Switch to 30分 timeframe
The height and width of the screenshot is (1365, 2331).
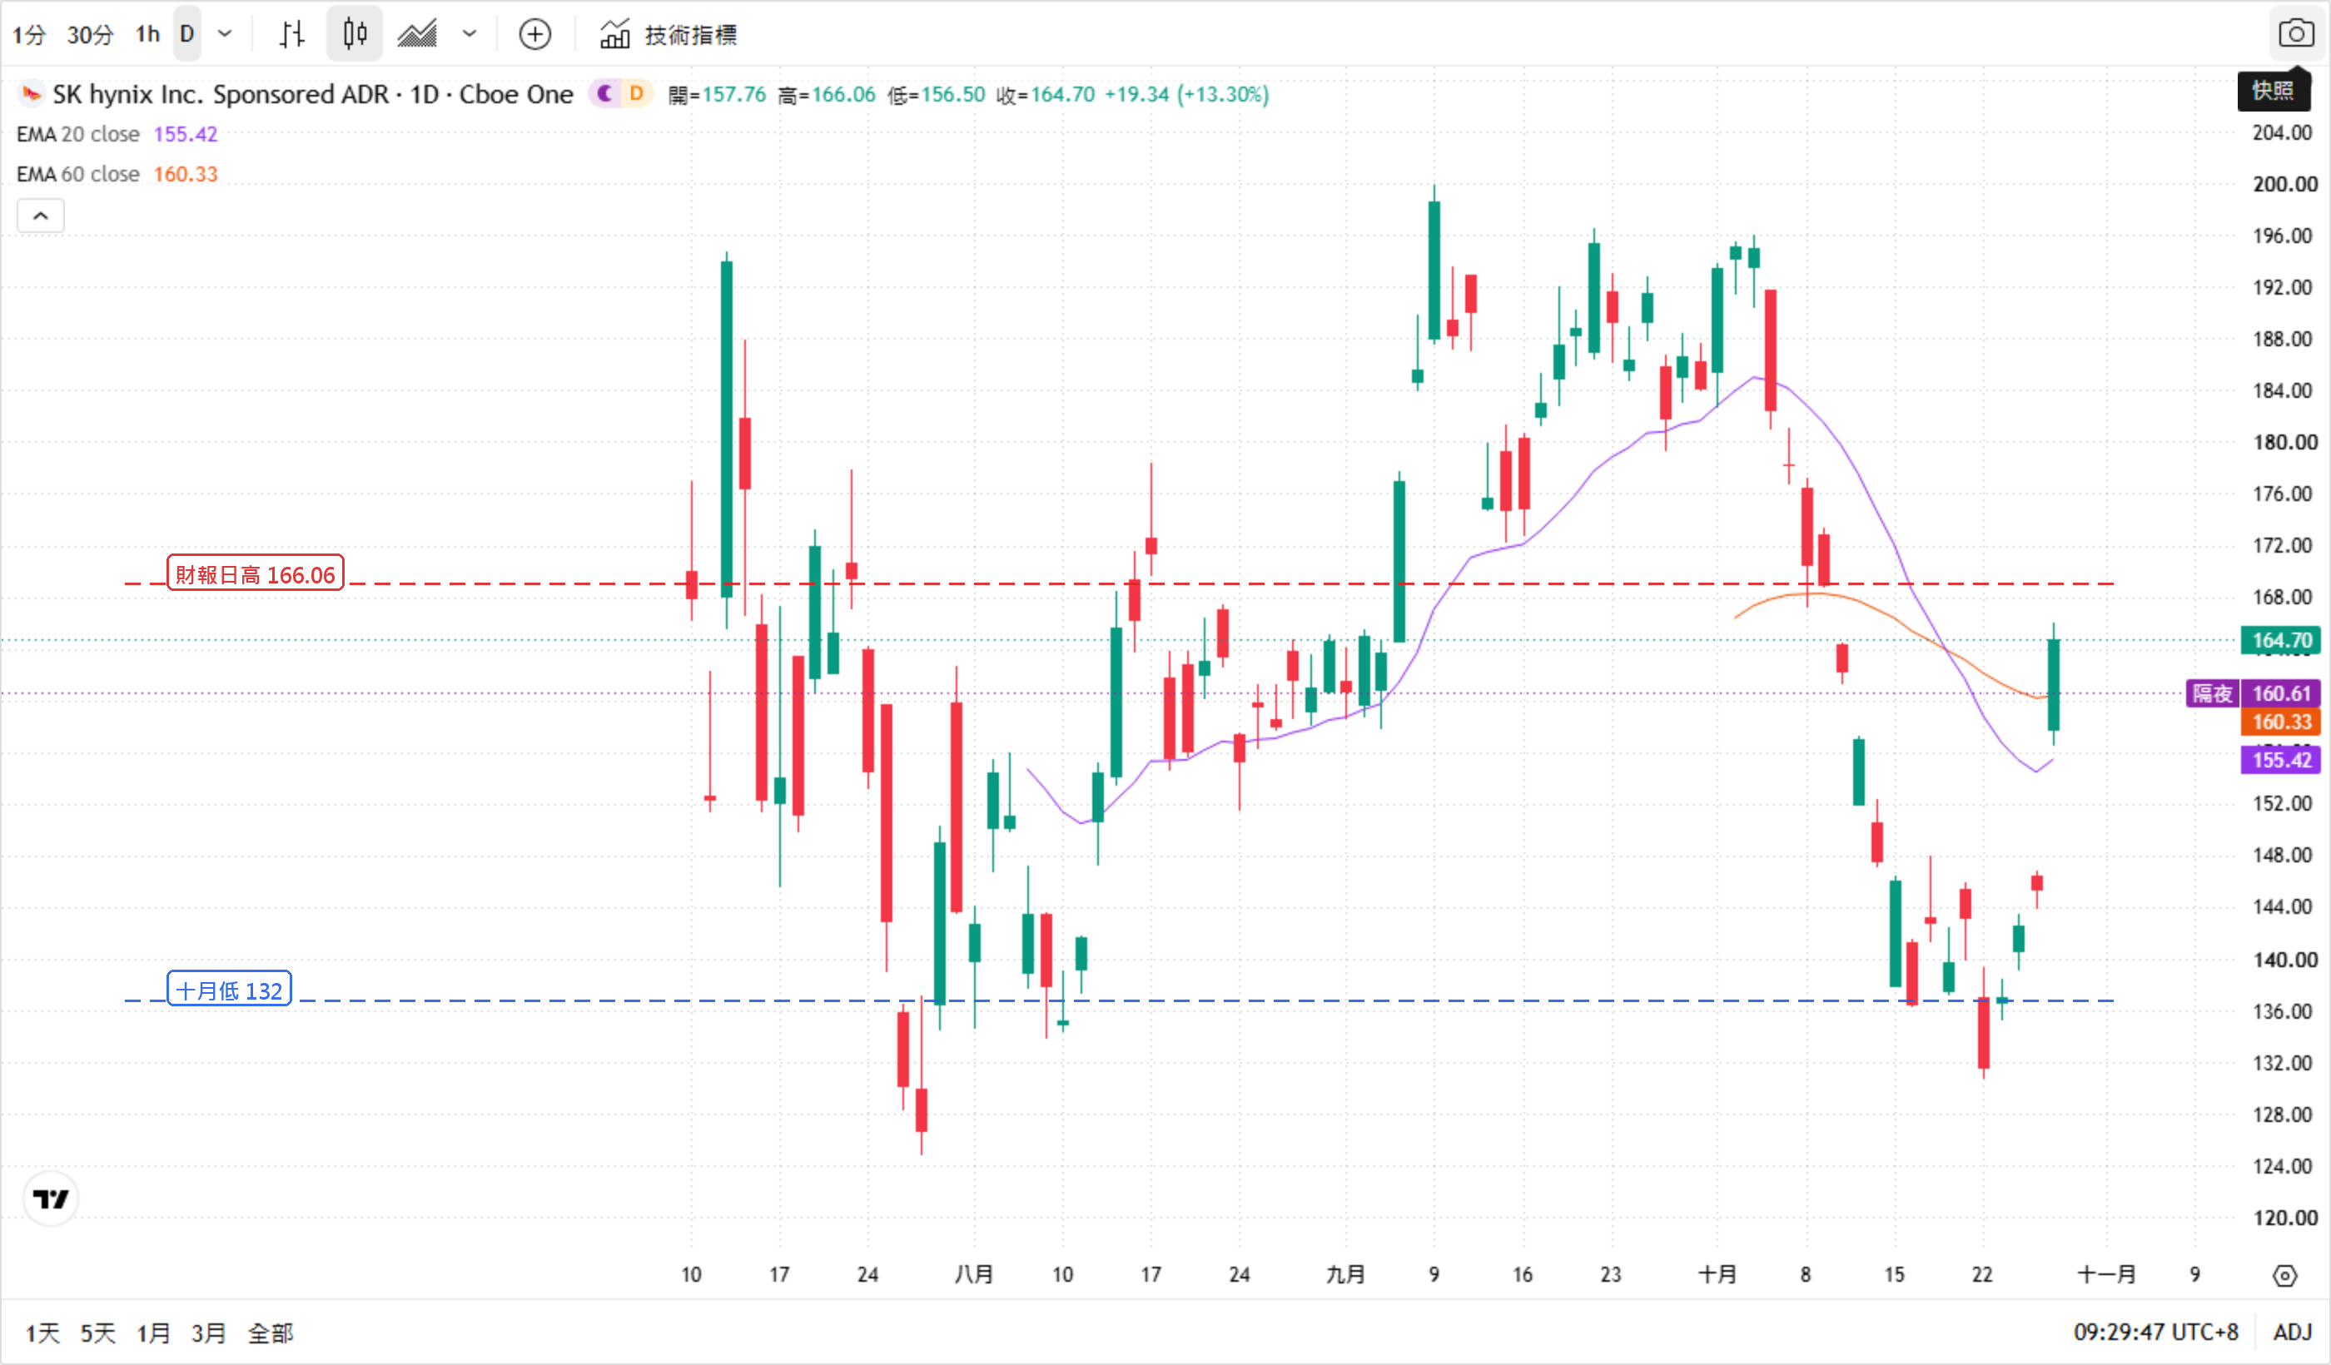pos(90,34)
